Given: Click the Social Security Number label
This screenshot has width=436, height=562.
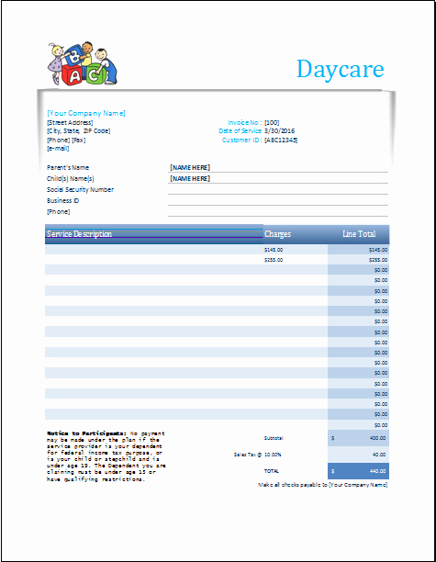Looking at the screenshot, I should pos(80,189).
